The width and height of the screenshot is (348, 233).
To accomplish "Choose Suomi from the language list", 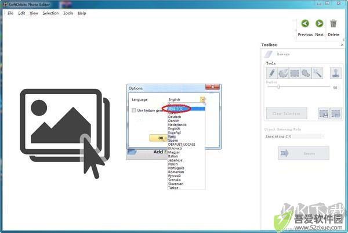I will coord(186,141).
